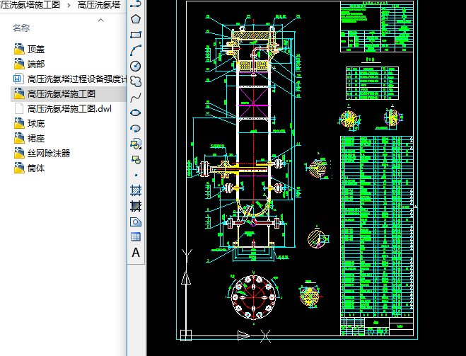Select the Ellipse draw tool
Image resolution: width=466 pixels, height=356 pixels.
136,113
